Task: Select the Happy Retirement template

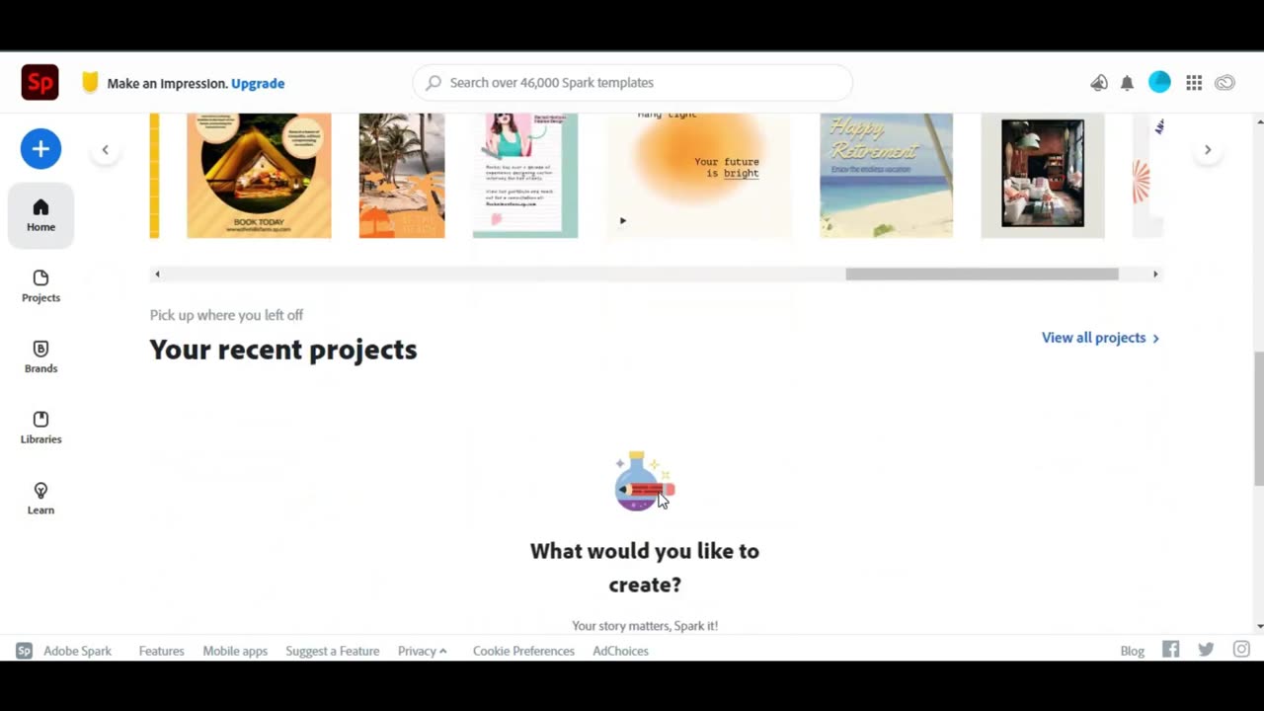Action: coord(886,176)
